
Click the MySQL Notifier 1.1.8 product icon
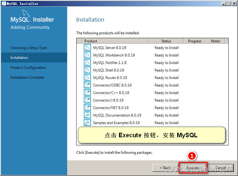pyautogui.click(x=87, y=62)
